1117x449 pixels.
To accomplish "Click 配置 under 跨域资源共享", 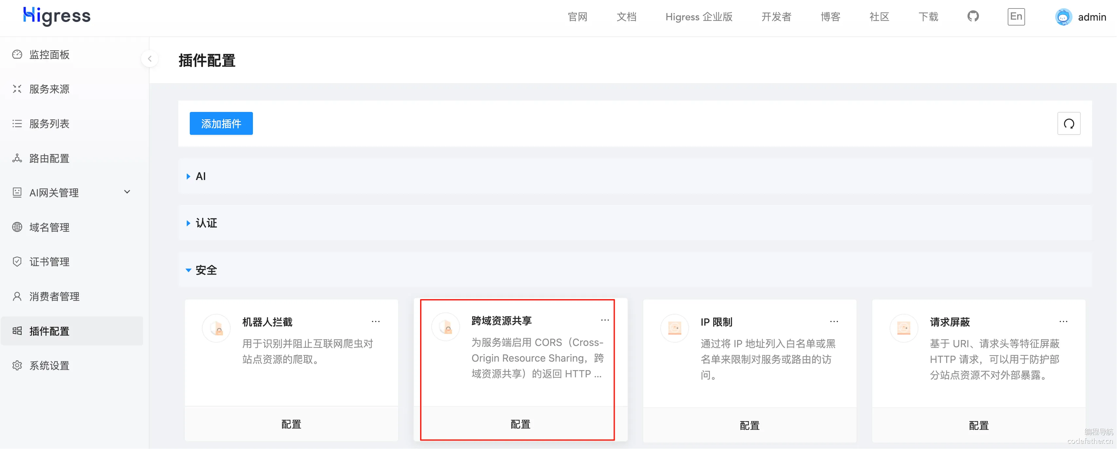I will tap(520, 424).
